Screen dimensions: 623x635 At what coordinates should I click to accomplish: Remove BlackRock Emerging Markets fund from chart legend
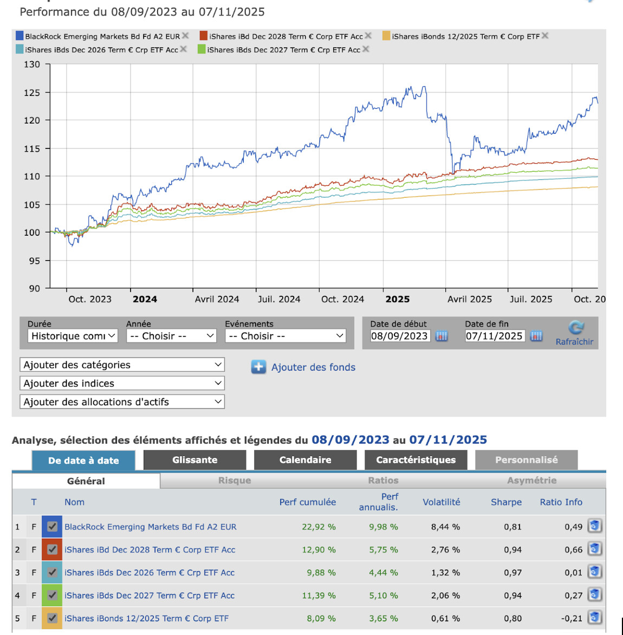click(185, 36)
